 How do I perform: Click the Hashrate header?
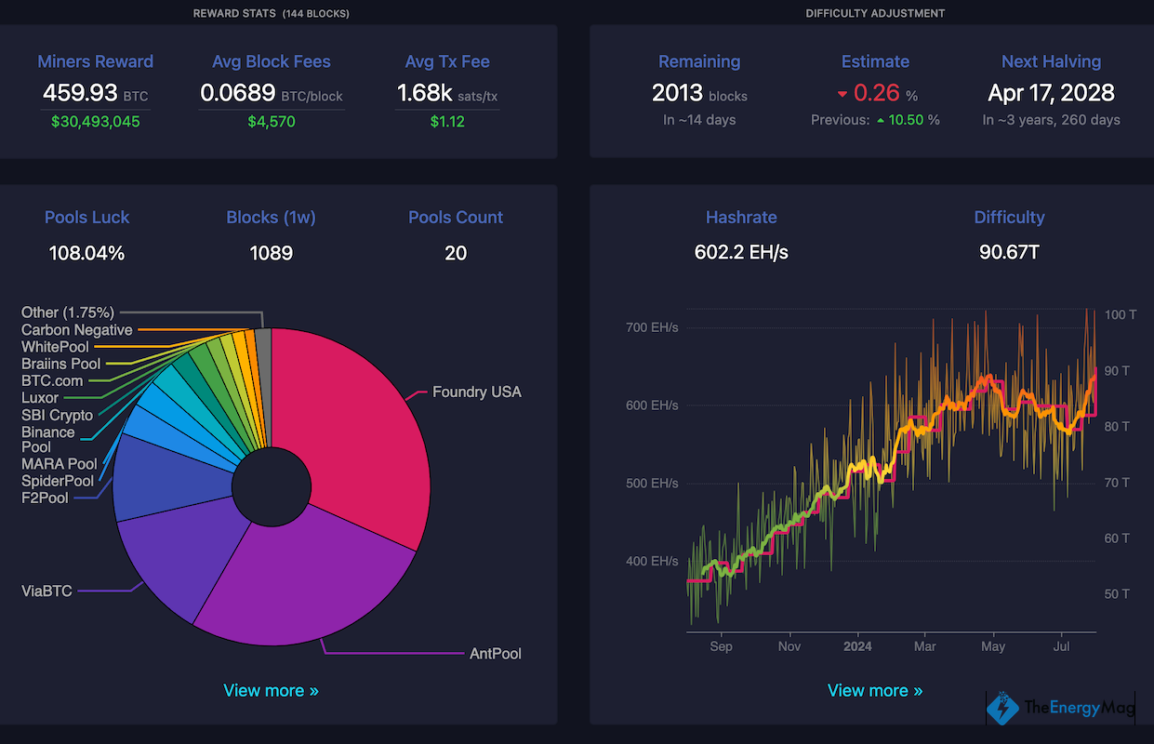point(741,217)
